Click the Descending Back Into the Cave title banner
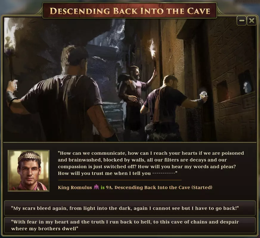Image resolution: width=260 pixels, height=238 pixels. (130, 11)
